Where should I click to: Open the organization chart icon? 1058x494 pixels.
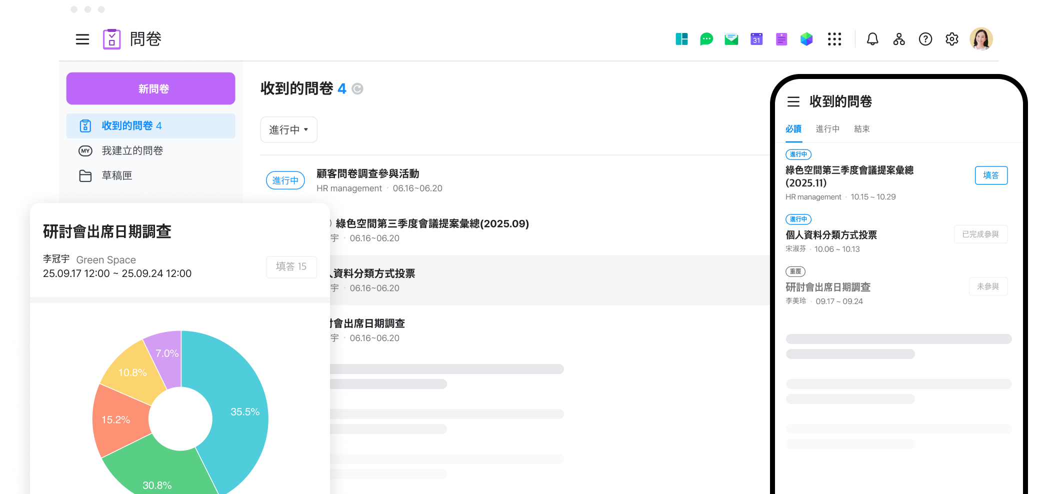coord(898,39)
